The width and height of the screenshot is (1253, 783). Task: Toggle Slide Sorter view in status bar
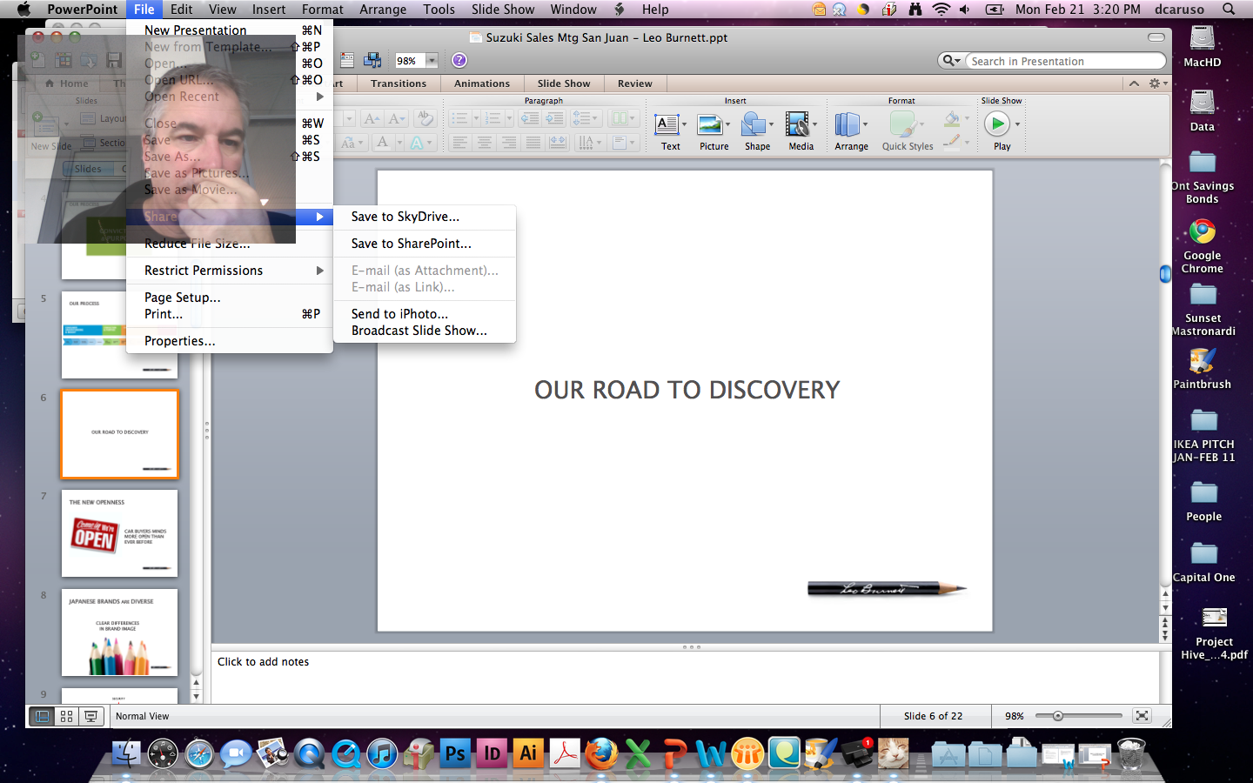(x=66, y=716)
